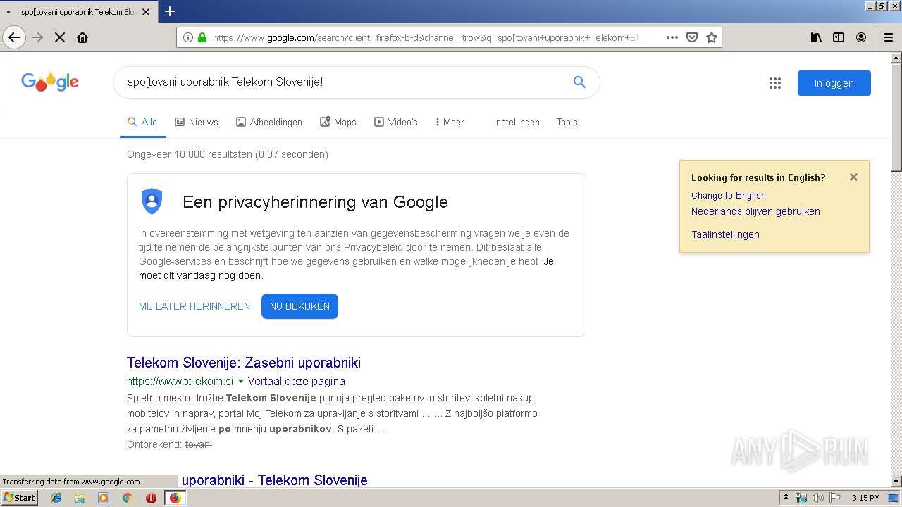Dismiss the English results suggestion box
The height and width of the screenshot is (507, 902).
853,177
